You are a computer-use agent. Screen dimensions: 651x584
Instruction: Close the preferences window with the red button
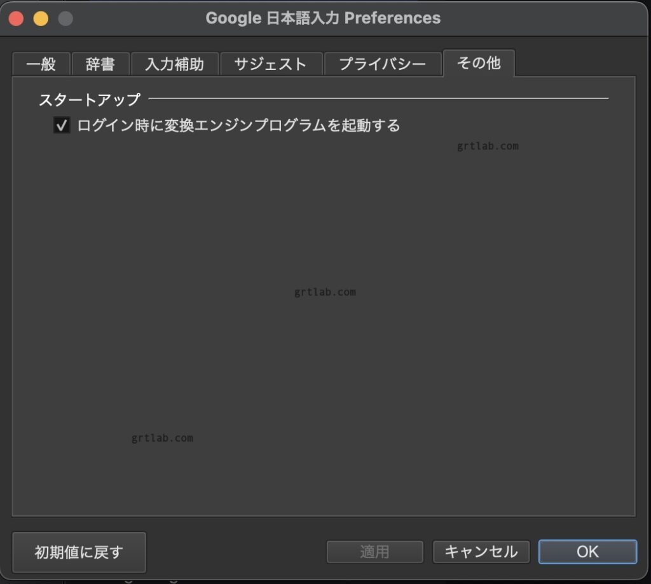coord(16,18)
